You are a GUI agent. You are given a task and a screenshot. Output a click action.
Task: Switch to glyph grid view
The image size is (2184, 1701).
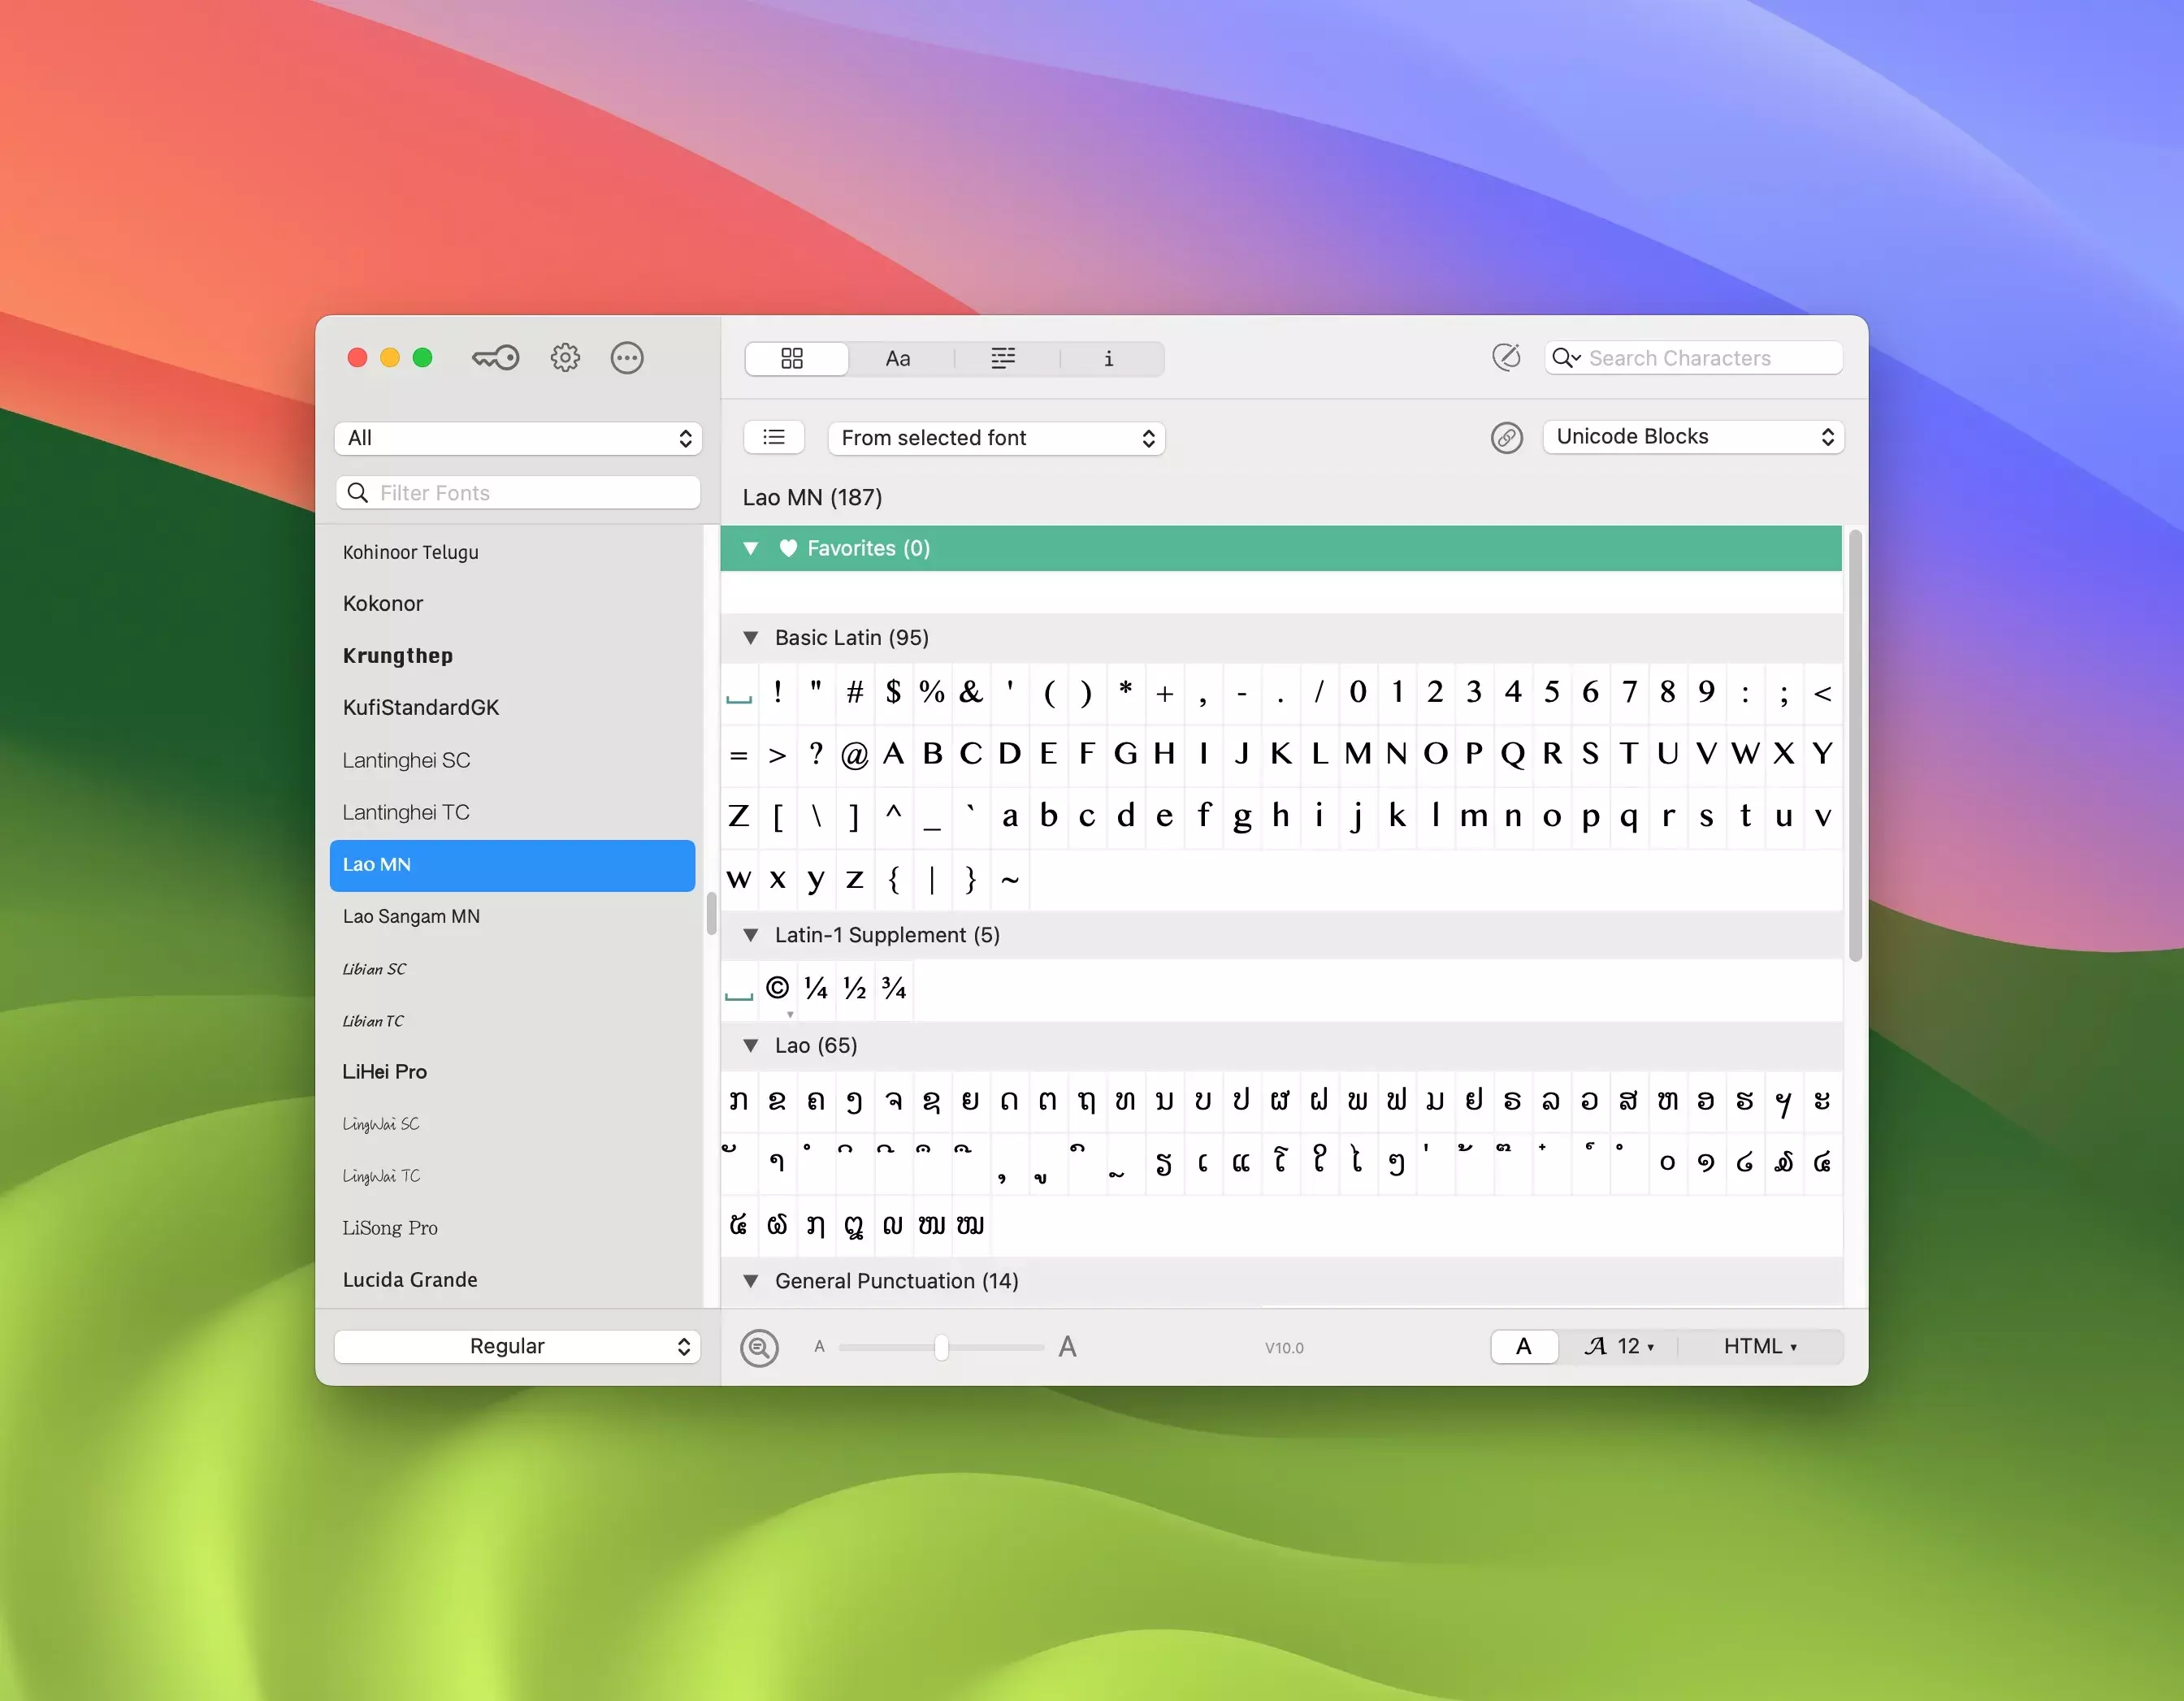point(792,358)
